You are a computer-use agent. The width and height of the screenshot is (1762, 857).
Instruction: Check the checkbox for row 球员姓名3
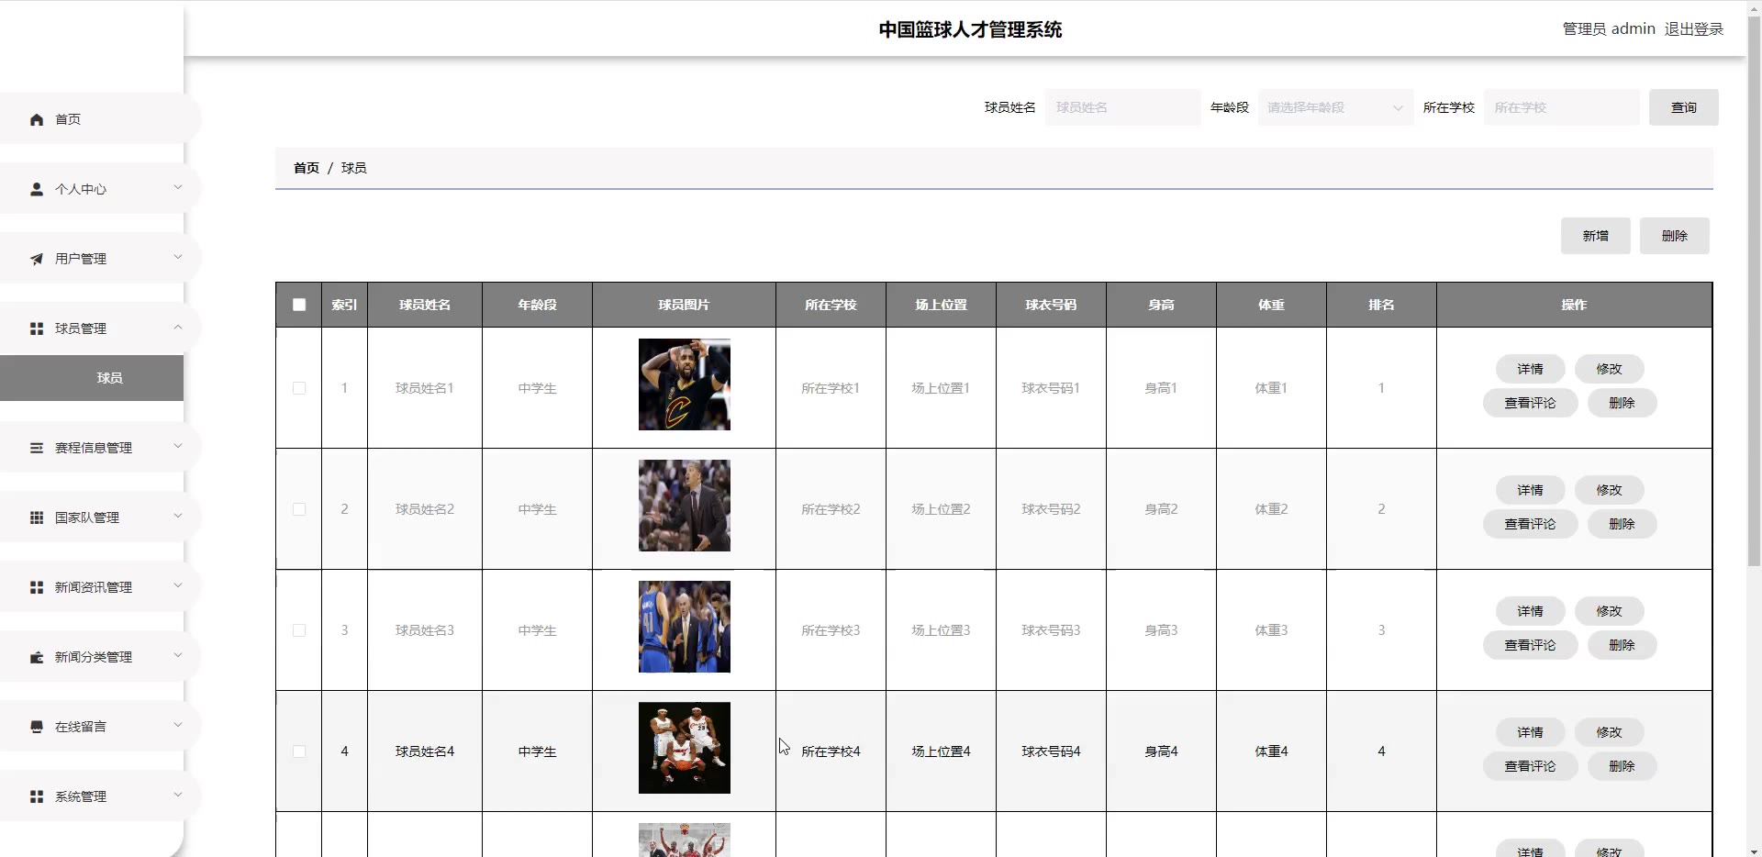point(299,630)
